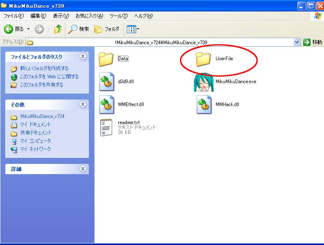The image size is (324, 245).
Task: Open the 表示(V) menu
Action: 61,16
